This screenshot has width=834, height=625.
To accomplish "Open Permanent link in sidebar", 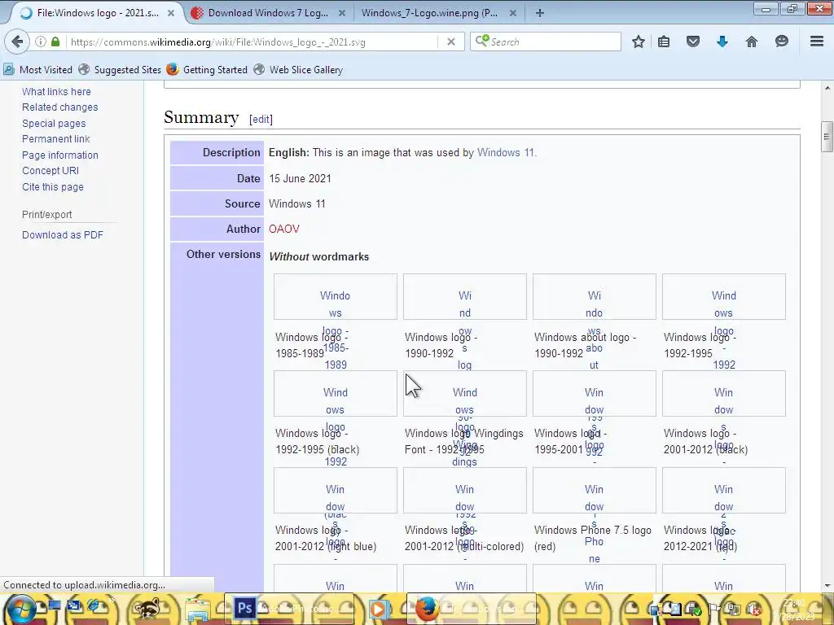I will click(56, 138).
